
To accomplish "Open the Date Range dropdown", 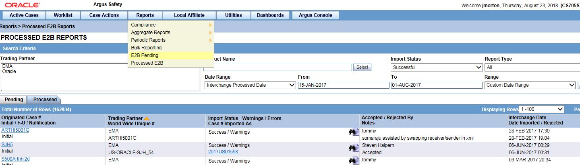I will [x=250, y=85].
